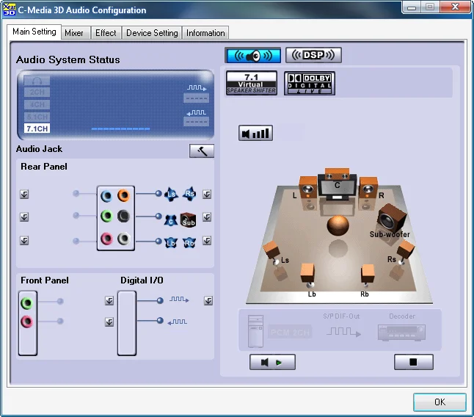
Task: Click the Rb back speaker in room
Action: click(368, 275)
